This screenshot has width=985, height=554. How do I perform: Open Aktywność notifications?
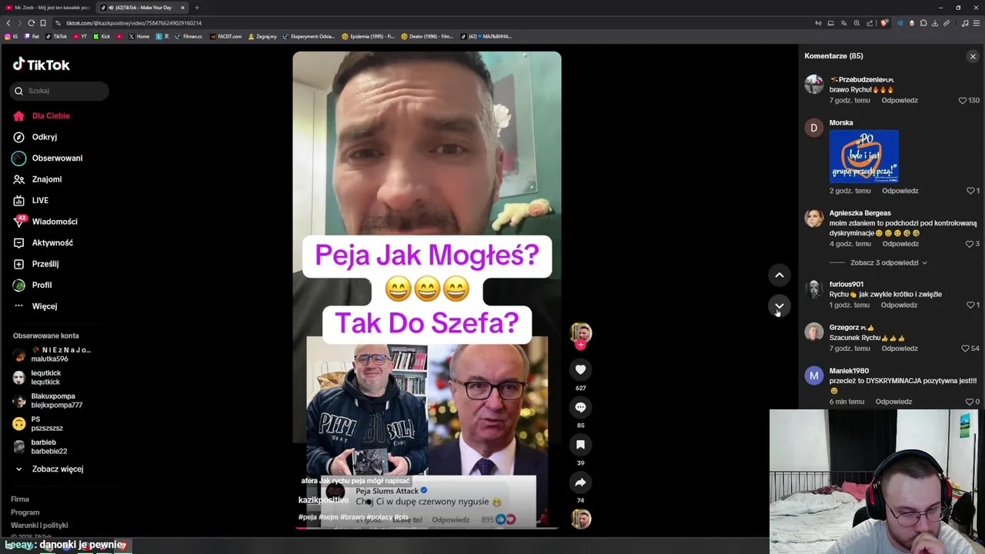(x=42, y=242)
